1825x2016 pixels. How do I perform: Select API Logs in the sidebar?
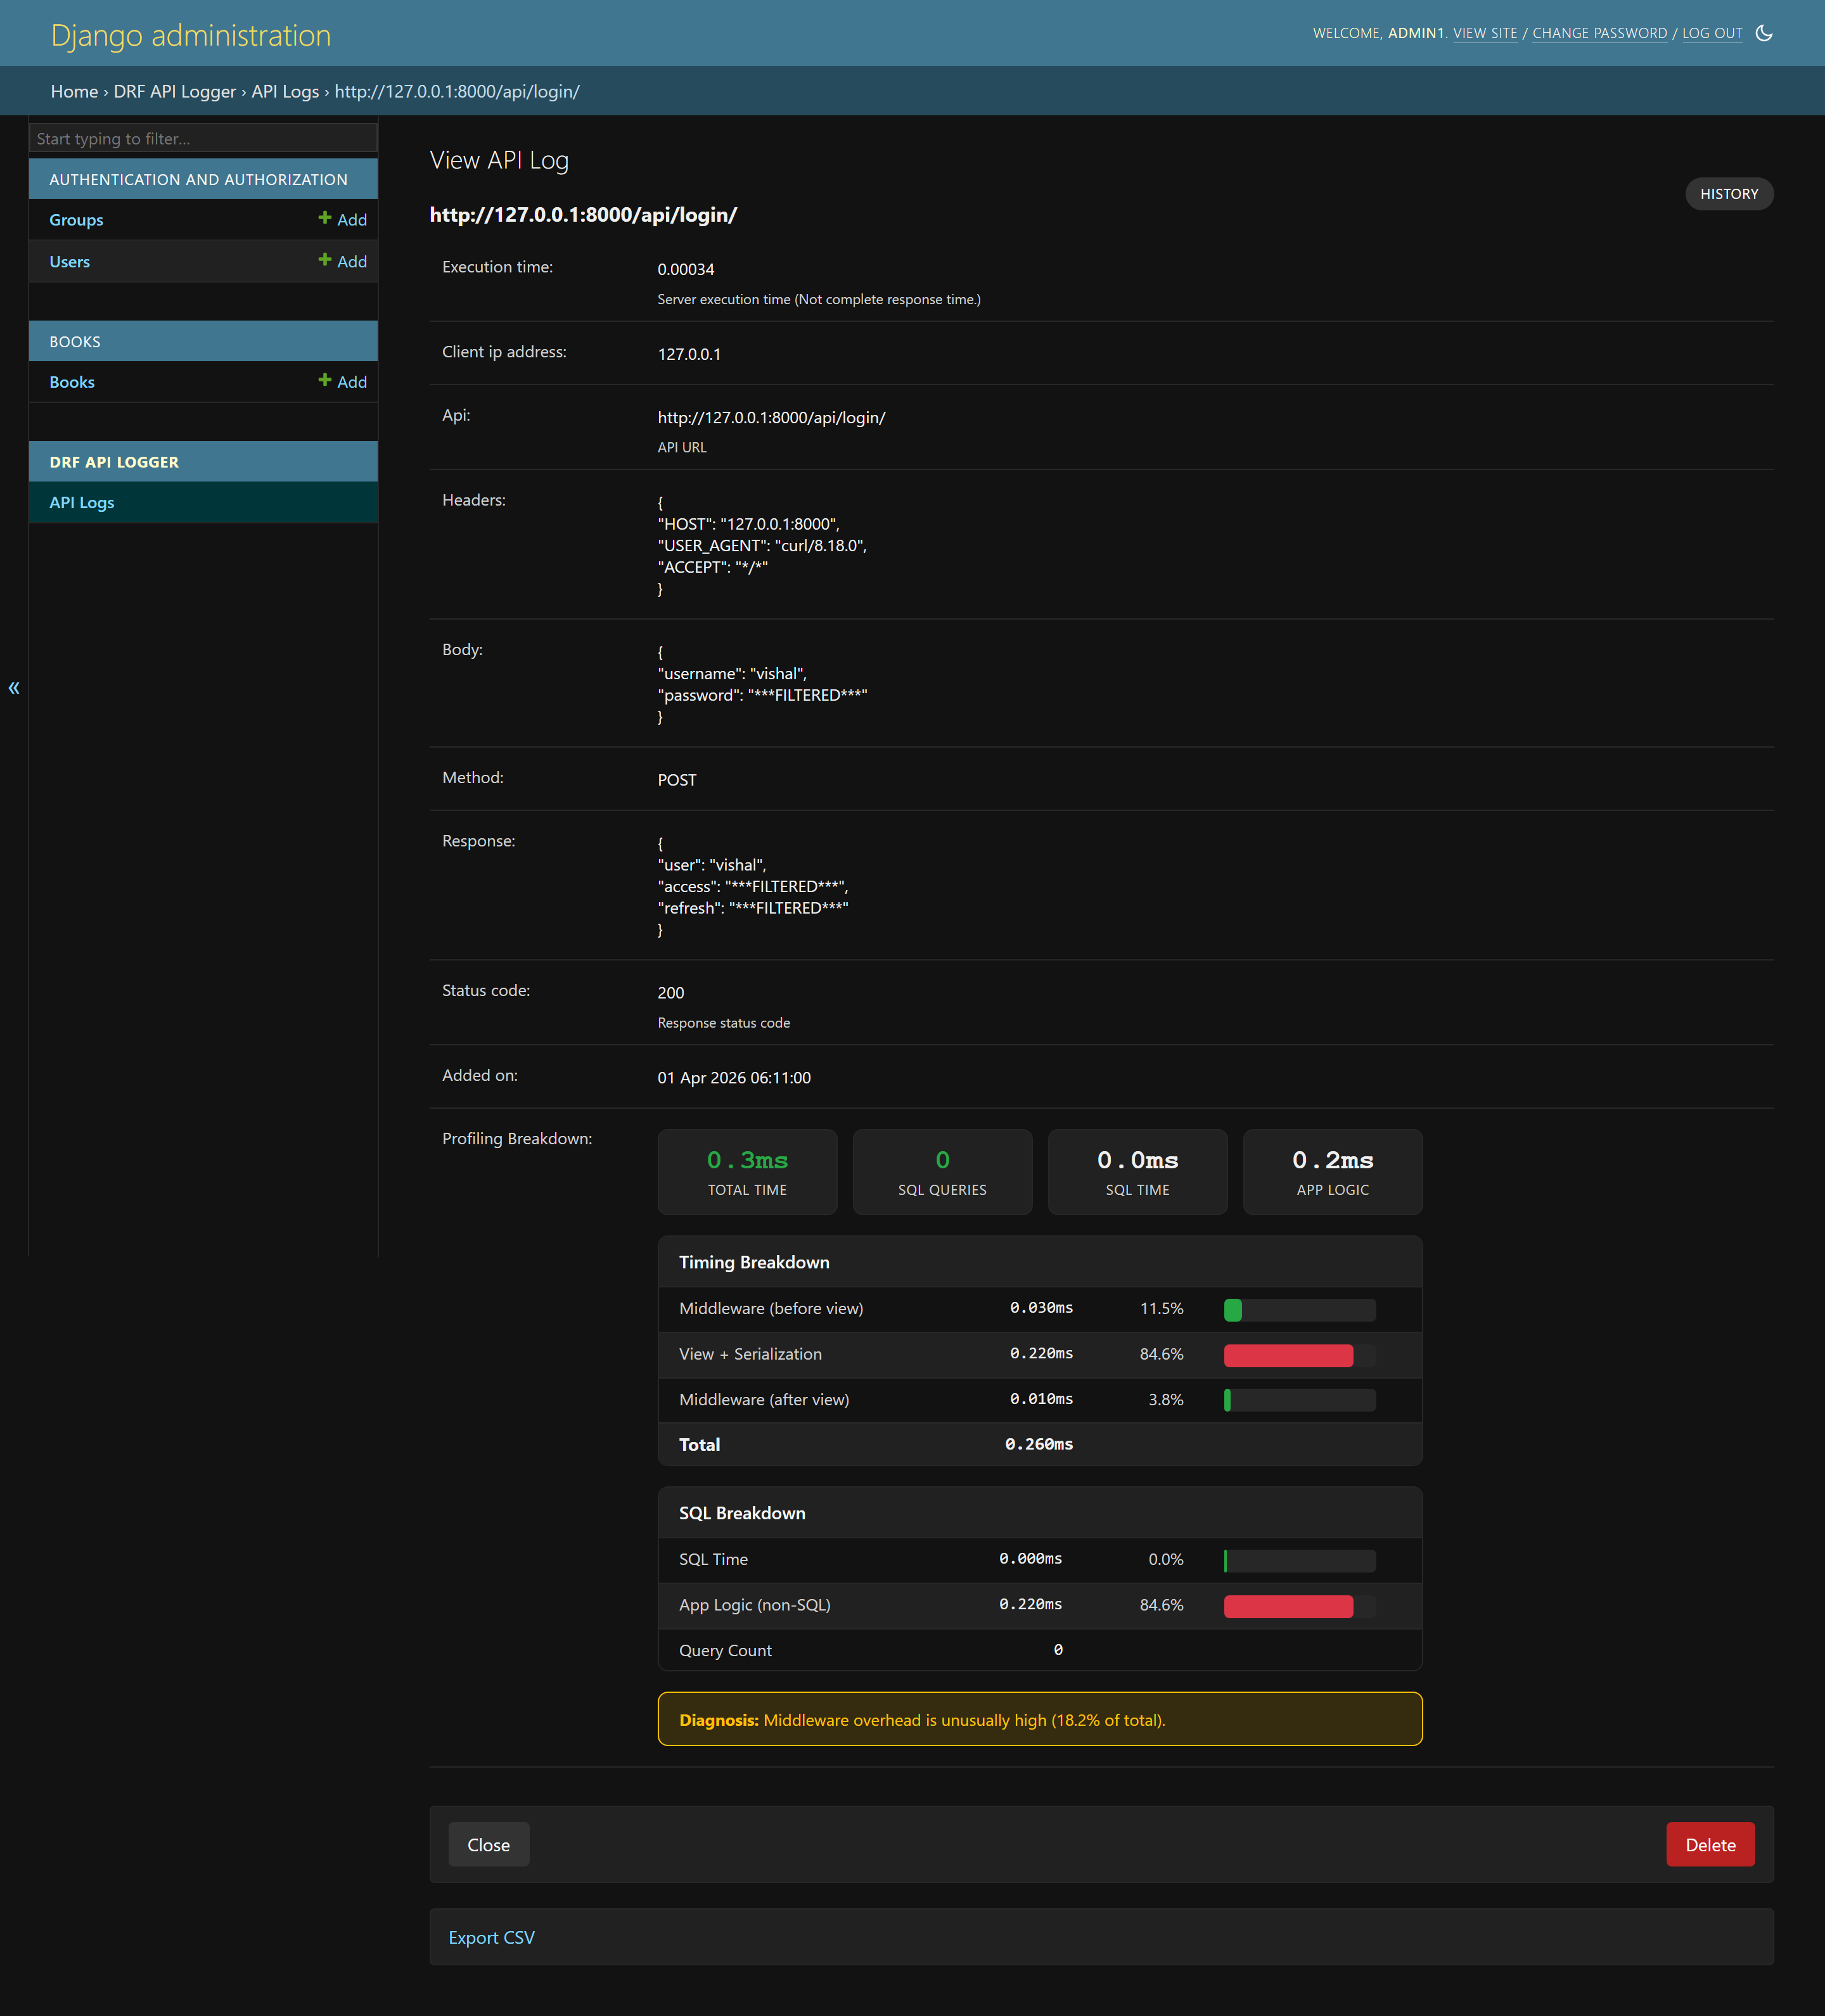82,502
